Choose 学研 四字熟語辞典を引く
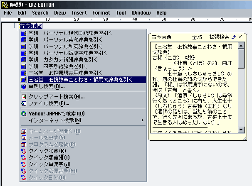 click(x=83, y=66)
